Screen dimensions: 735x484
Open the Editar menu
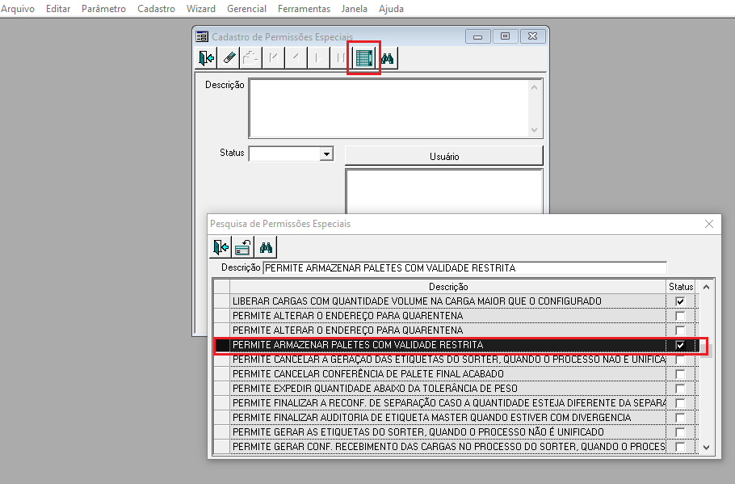(x=58, y=9)
